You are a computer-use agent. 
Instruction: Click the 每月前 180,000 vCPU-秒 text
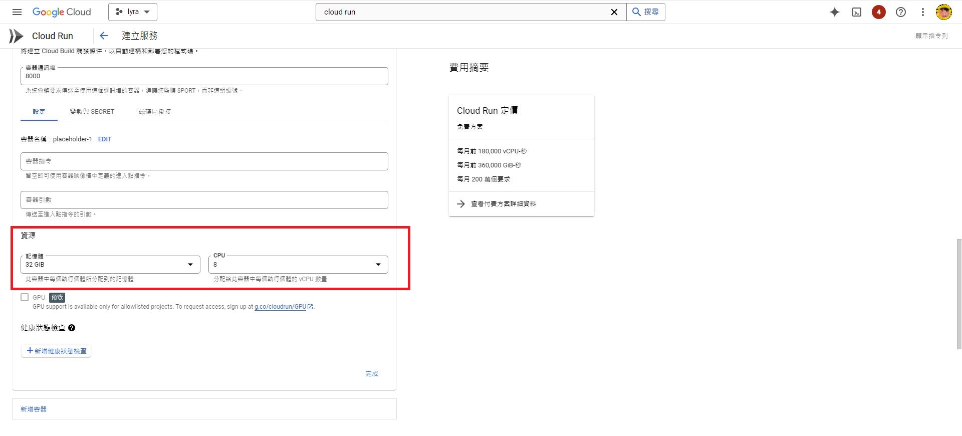(x=492, y=151)
